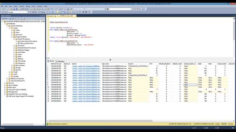The width and height of the screenshot is (236, 132).
Task: Click the Save All icon
Action: point(16,9)
